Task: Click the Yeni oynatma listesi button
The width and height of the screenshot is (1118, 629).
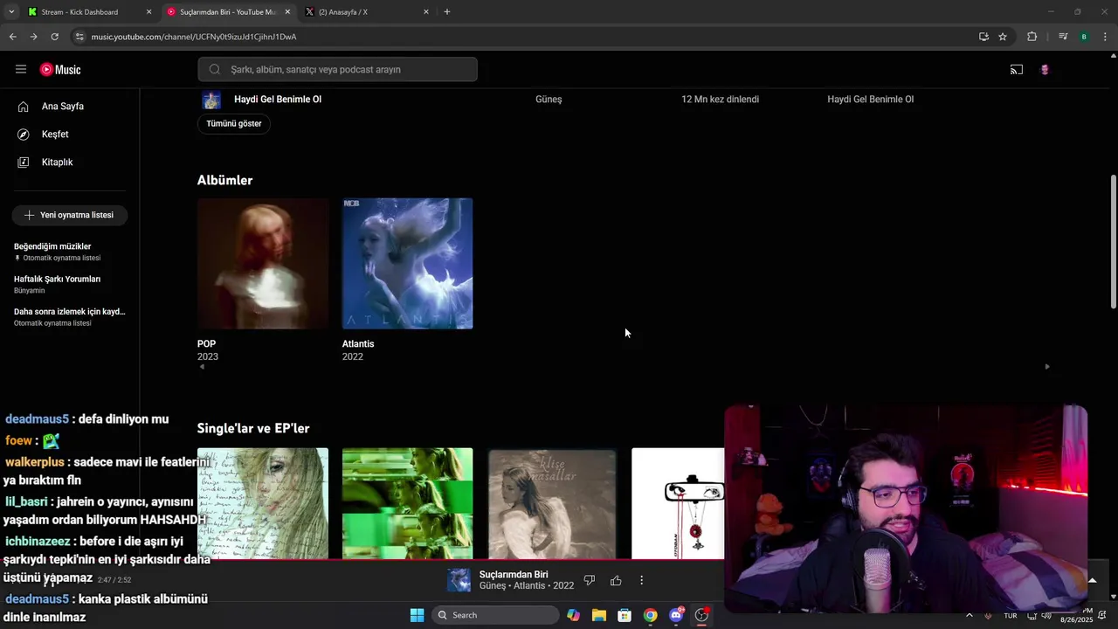Action: click(x=70, y=215)
